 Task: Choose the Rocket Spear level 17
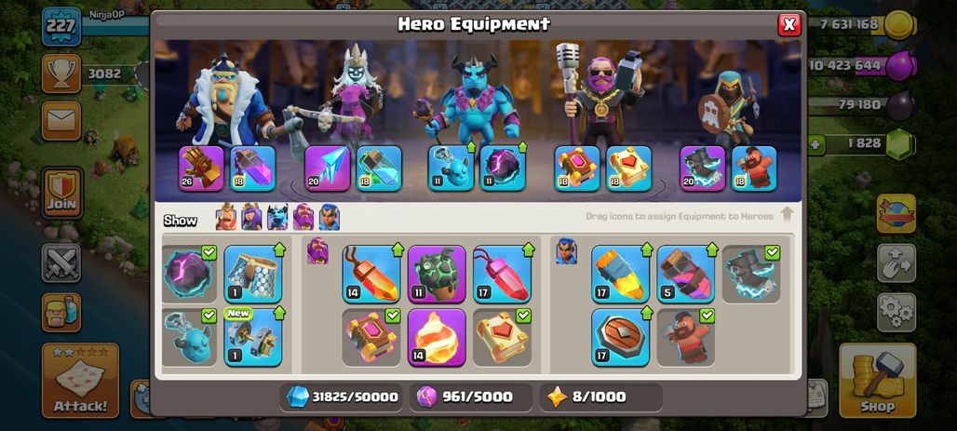(620, 274)
